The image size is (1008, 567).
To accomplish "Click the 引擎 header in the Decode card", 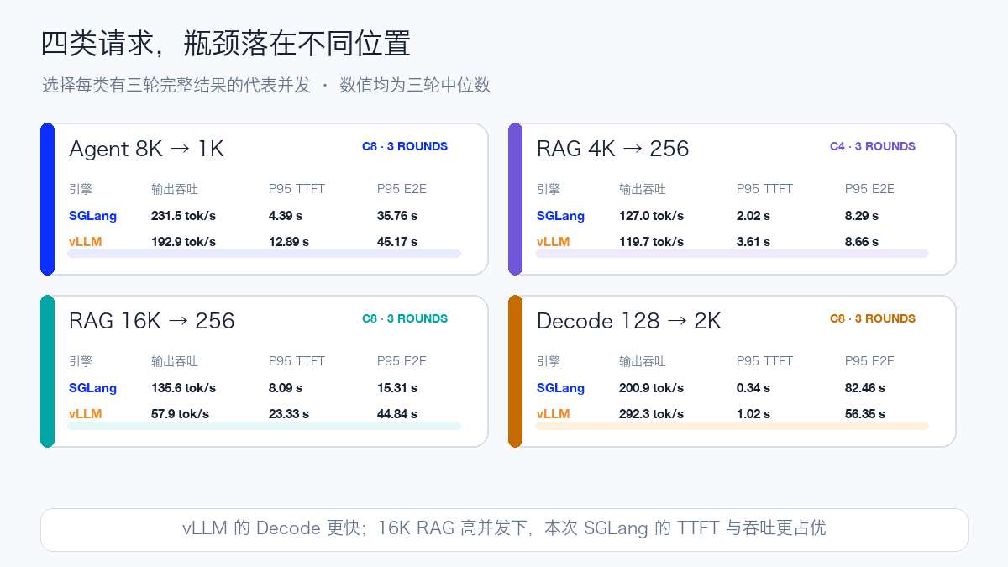I will click(x=549, y=361).
